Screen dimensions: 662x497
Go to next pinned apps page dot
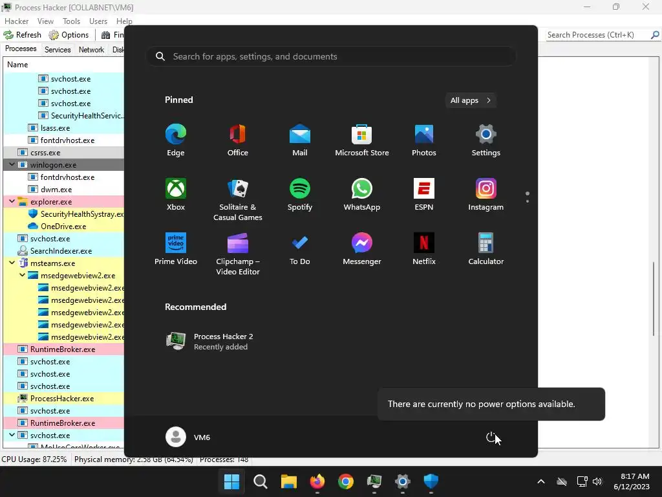coord(528,201)
